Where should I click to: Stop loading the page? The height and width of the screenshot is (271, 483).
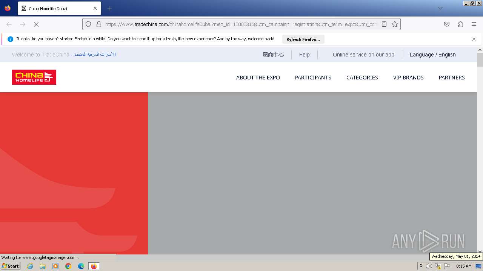coord(36,24)
